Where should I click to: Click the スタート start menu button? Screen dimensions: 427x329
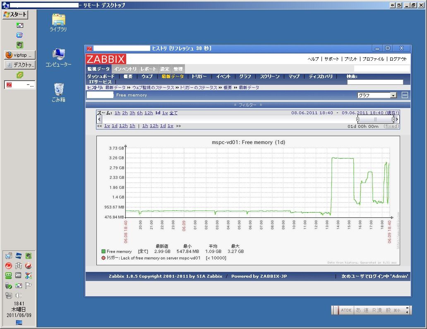pos(15,14)
